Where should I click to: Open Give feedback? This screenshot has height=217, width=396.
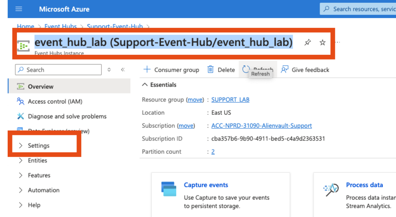click(305, 70)
